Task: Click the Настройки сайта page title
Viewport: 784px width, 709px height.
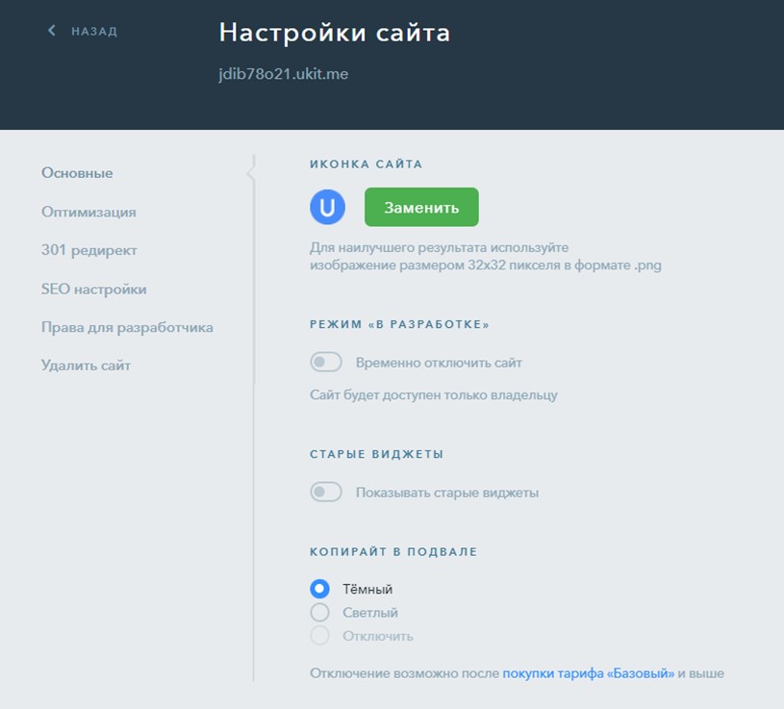Action: [335, 33]
